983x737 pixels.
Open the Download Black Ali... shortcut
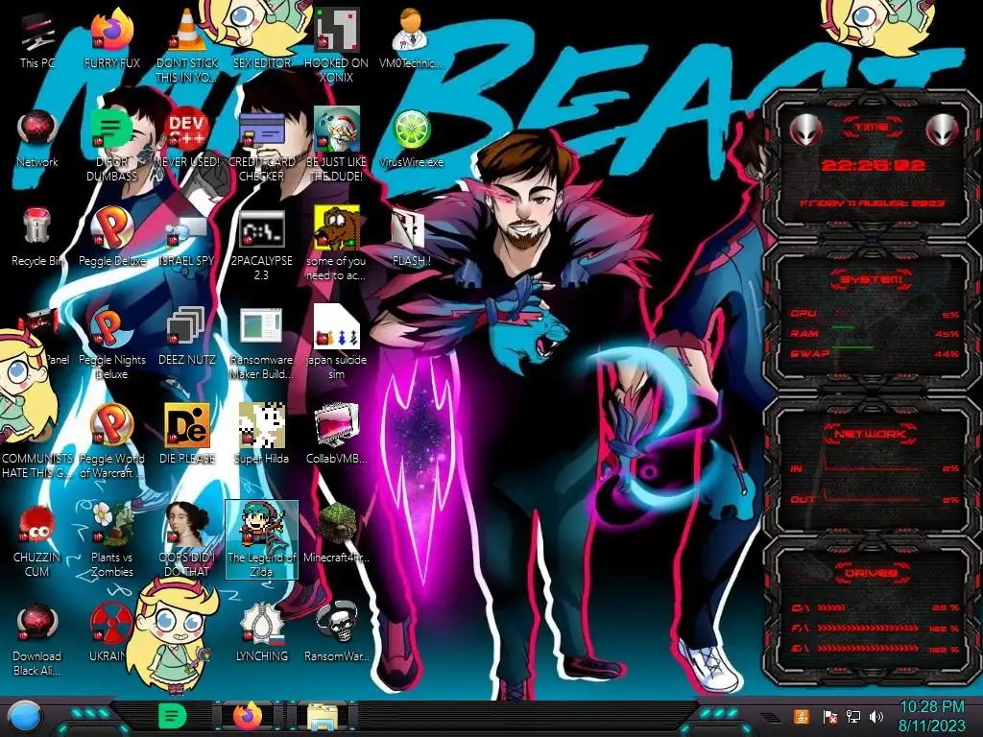point(37,639)
